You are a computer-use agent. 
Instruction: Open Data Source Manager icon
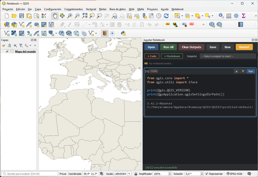coord(7,25)
